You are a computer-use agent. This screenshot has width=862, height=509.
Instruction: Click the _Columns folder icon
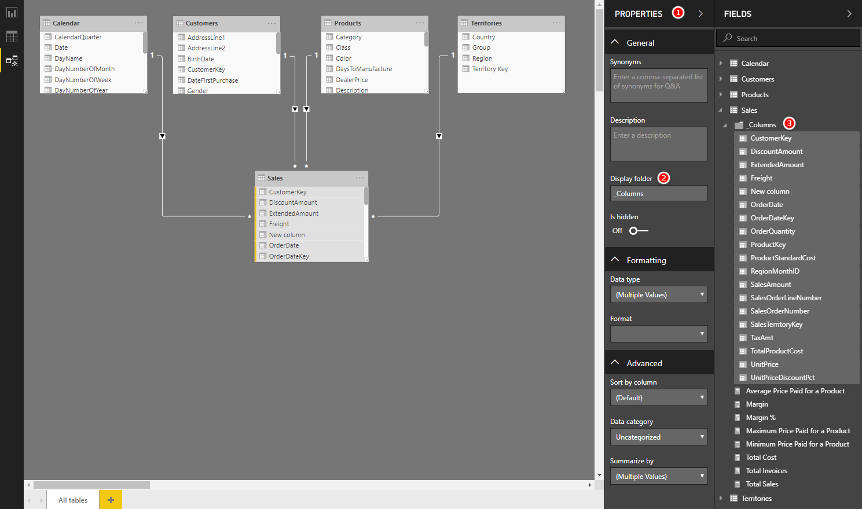[x=739, y=125]
